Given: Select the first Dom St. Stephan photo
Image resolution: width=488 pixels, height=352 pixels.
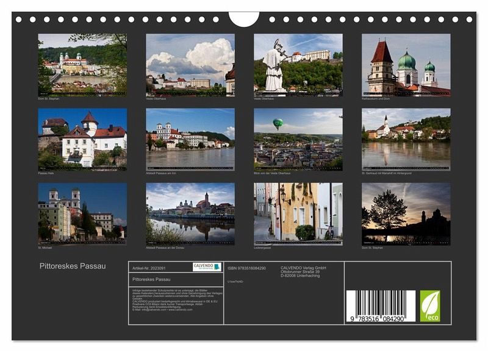Looking at the screenshot, I should pos(82,63).
